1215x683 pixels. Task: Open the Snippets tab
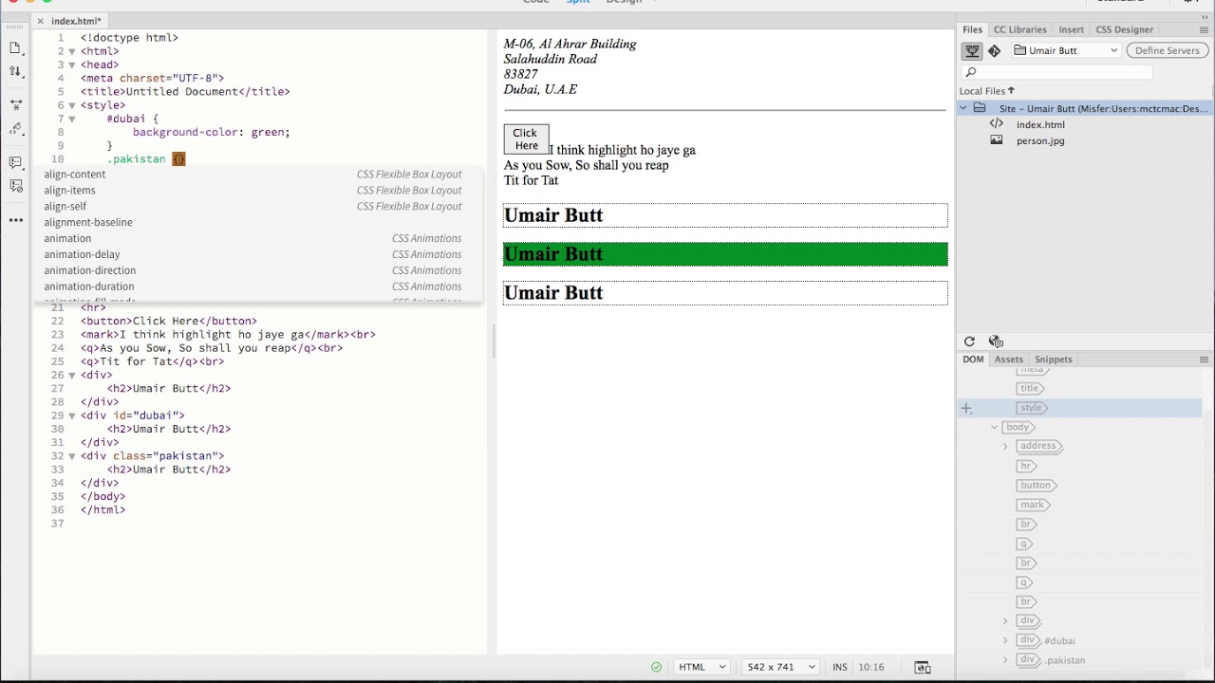1053,360
